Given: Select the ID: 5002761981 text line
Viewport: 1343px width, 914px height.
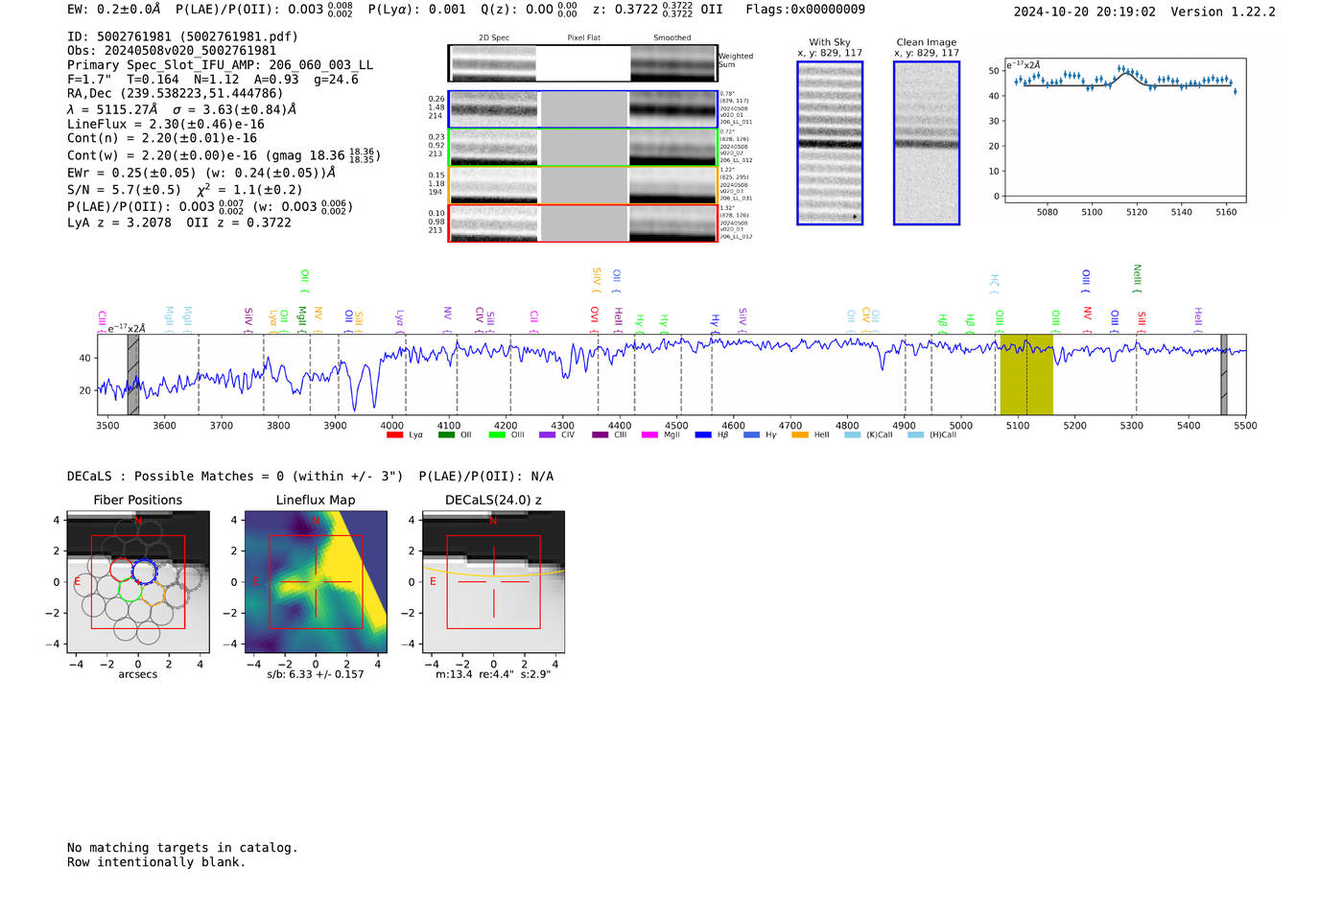Looking at the screenshot, I should [183, 36].
